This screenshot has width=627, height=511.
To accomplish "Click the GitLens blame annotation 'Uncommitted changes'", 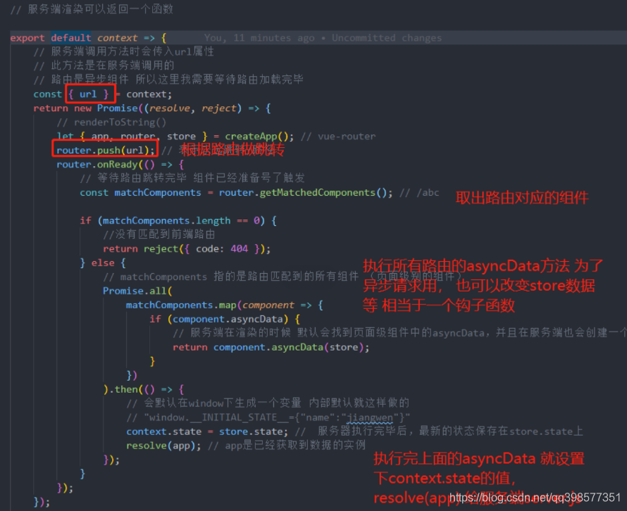I will point(387,37).
